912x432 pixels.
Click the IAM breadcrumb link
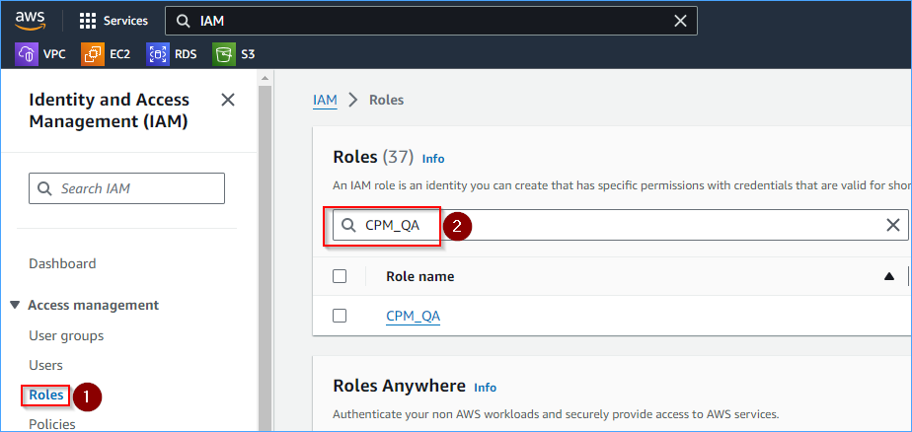tap(325, 100)
